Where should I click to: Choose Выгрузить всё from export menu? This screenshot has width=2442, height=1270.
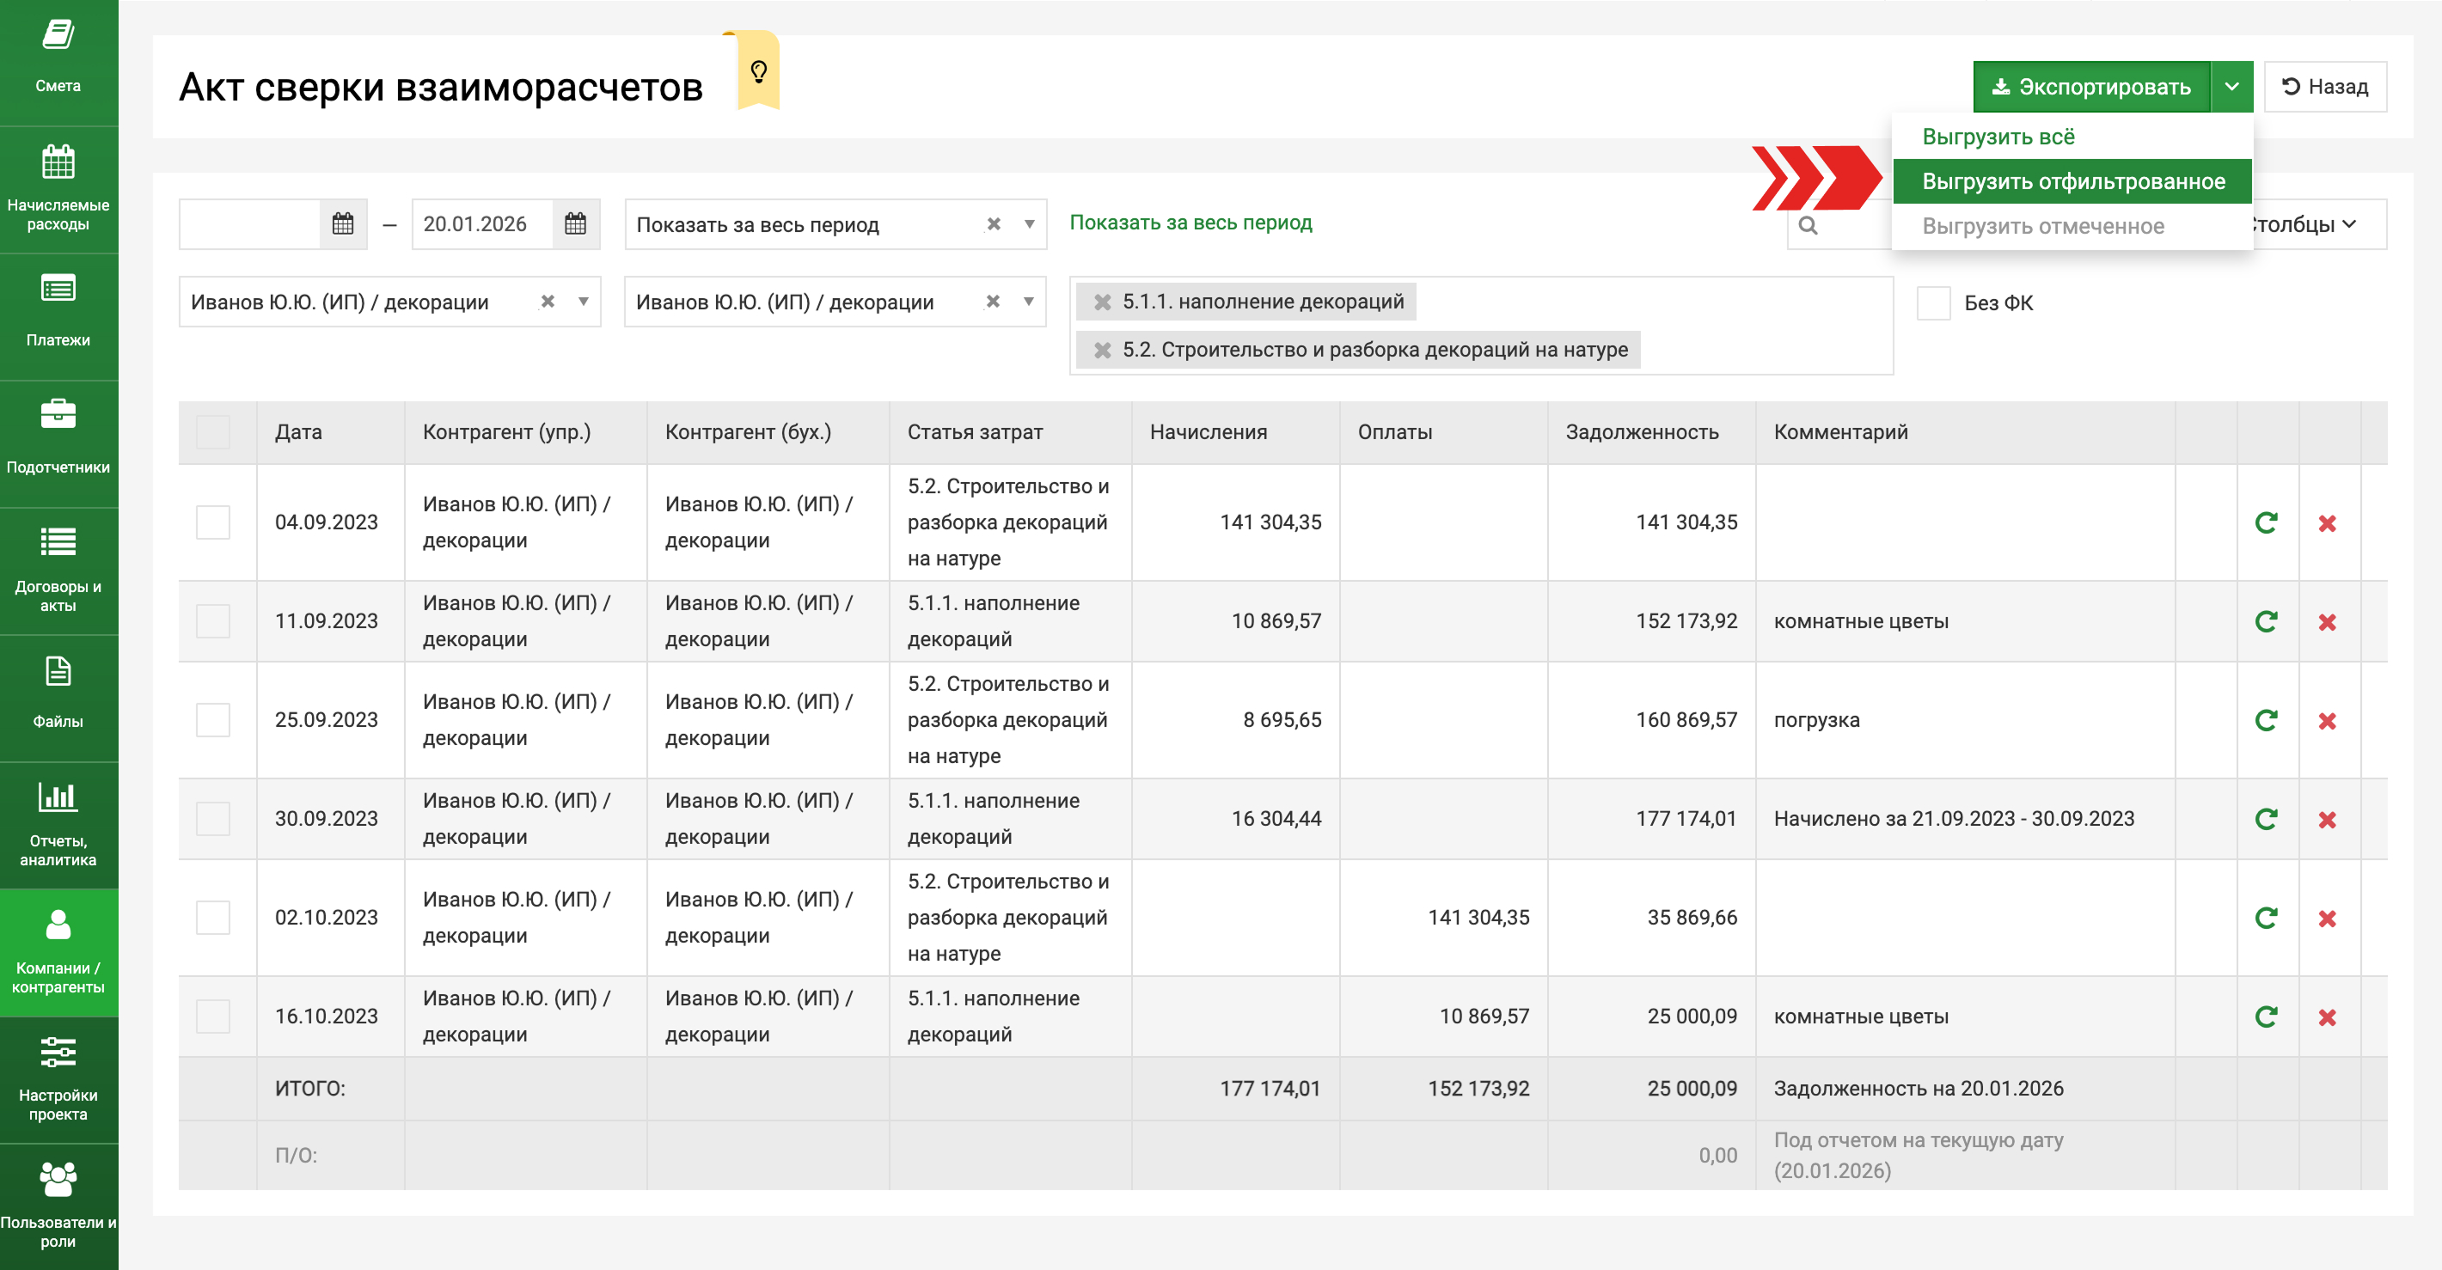point(1998,137)
